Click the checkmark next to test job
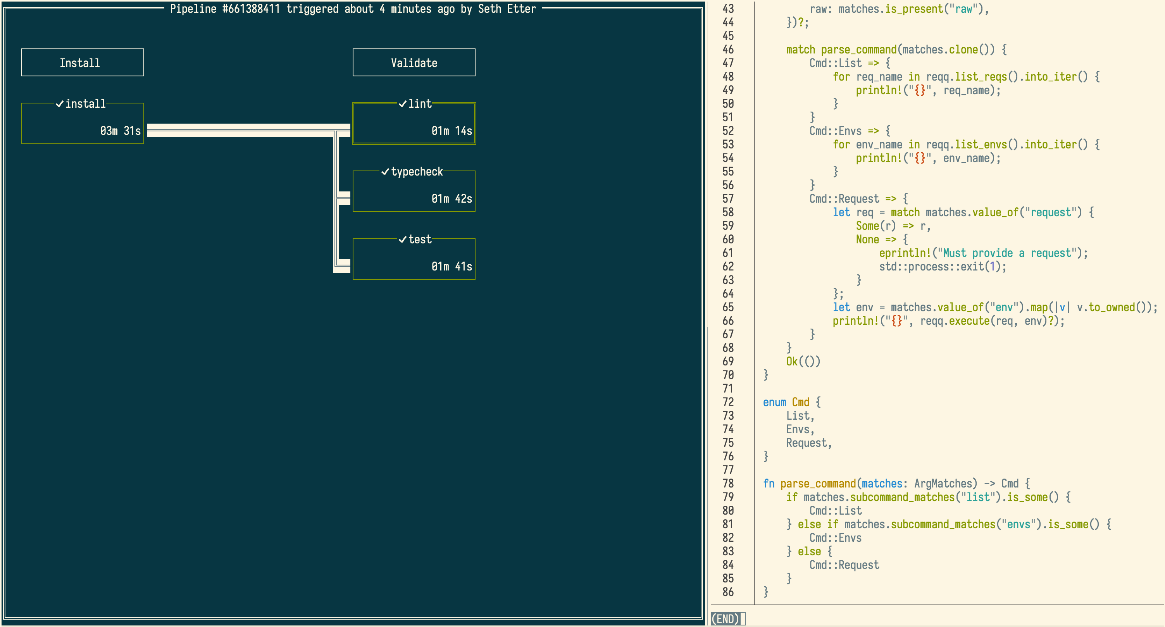 point(402,239)
